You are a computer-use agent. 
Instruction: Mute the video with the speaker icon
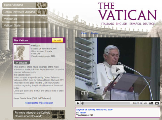(145, 103)
